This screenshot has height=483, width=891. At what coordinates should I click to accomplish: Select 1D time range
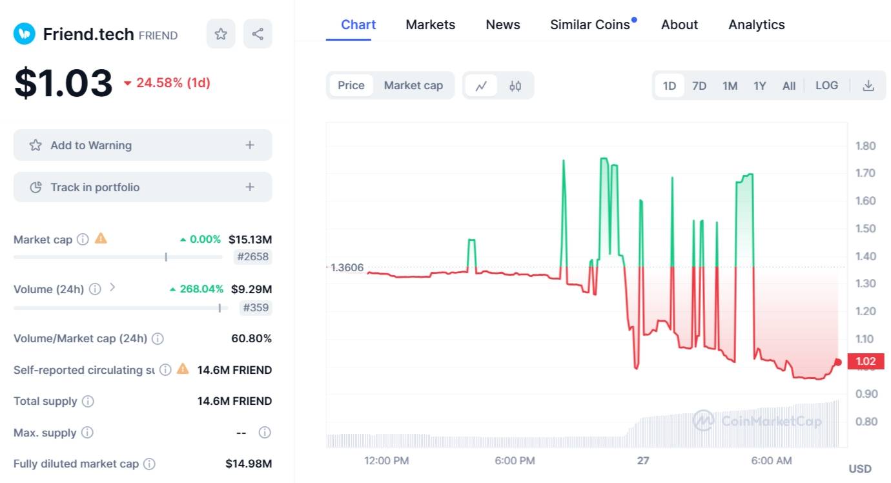(670, 85)
